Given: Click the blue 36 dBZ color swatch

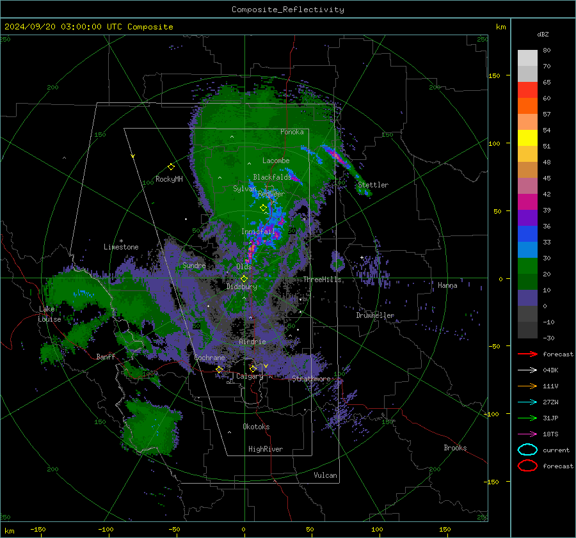Looking at the screenshot, I should (x=527, y=234).
